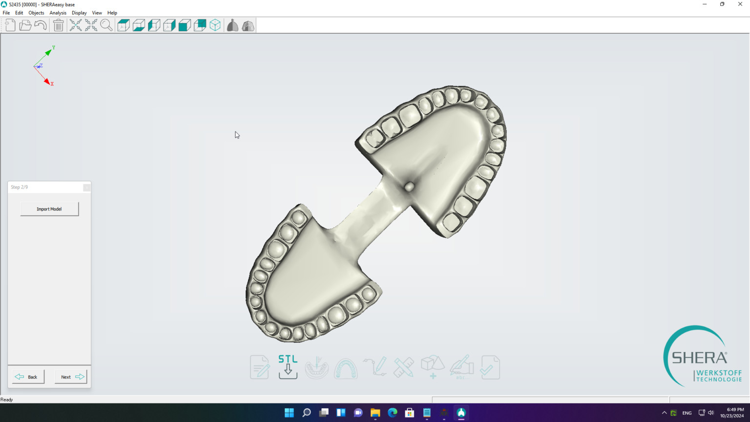The image size is (750, 422).
Task: Open an existing project
Action: (25, 25)
